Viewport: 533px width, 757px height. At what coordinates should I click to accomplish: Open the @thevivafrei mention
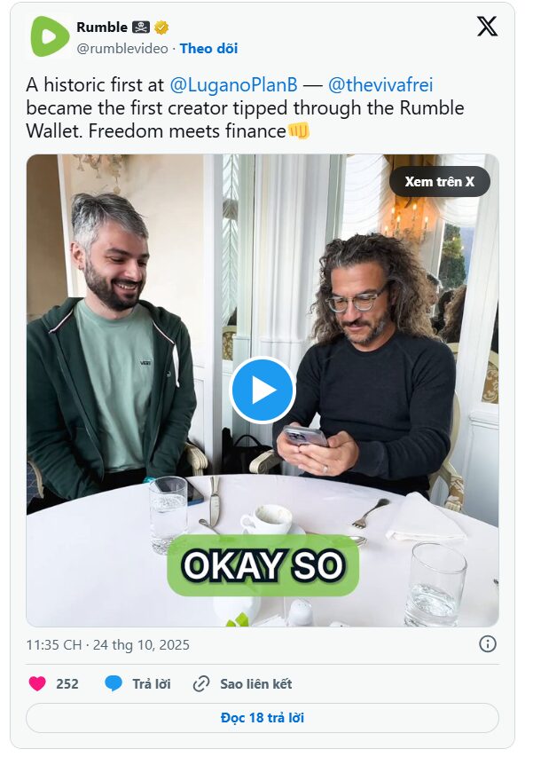pos(380,85)
